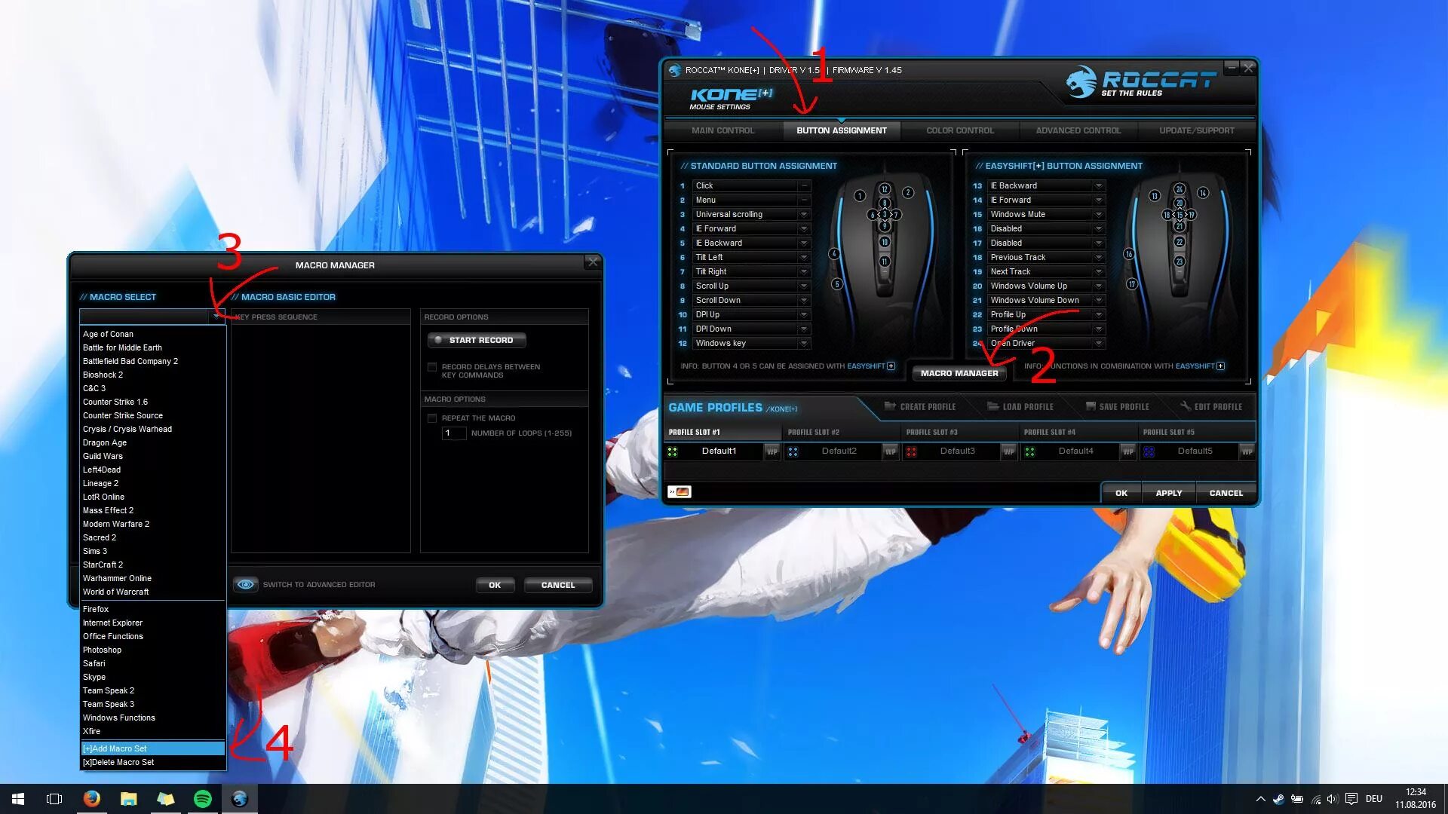Enable Record Delays Between Key Commands checkbox
The height and width of the screenshot is (814, 1448).
(x=432, y=367)
